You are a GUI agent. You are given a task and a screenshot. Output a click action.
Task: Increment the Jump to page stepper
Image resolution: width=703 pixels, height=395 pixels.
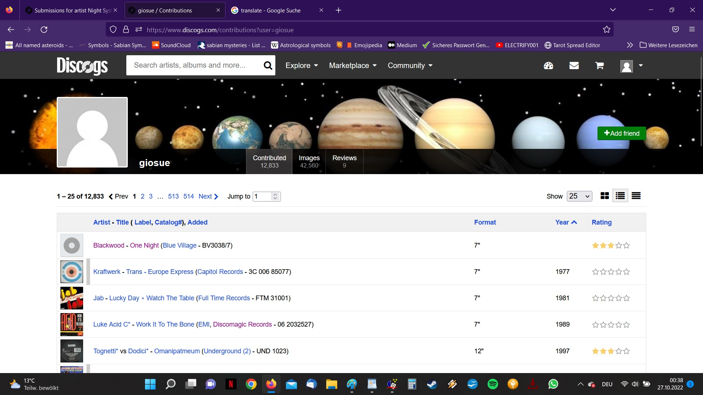coord(275,194)
